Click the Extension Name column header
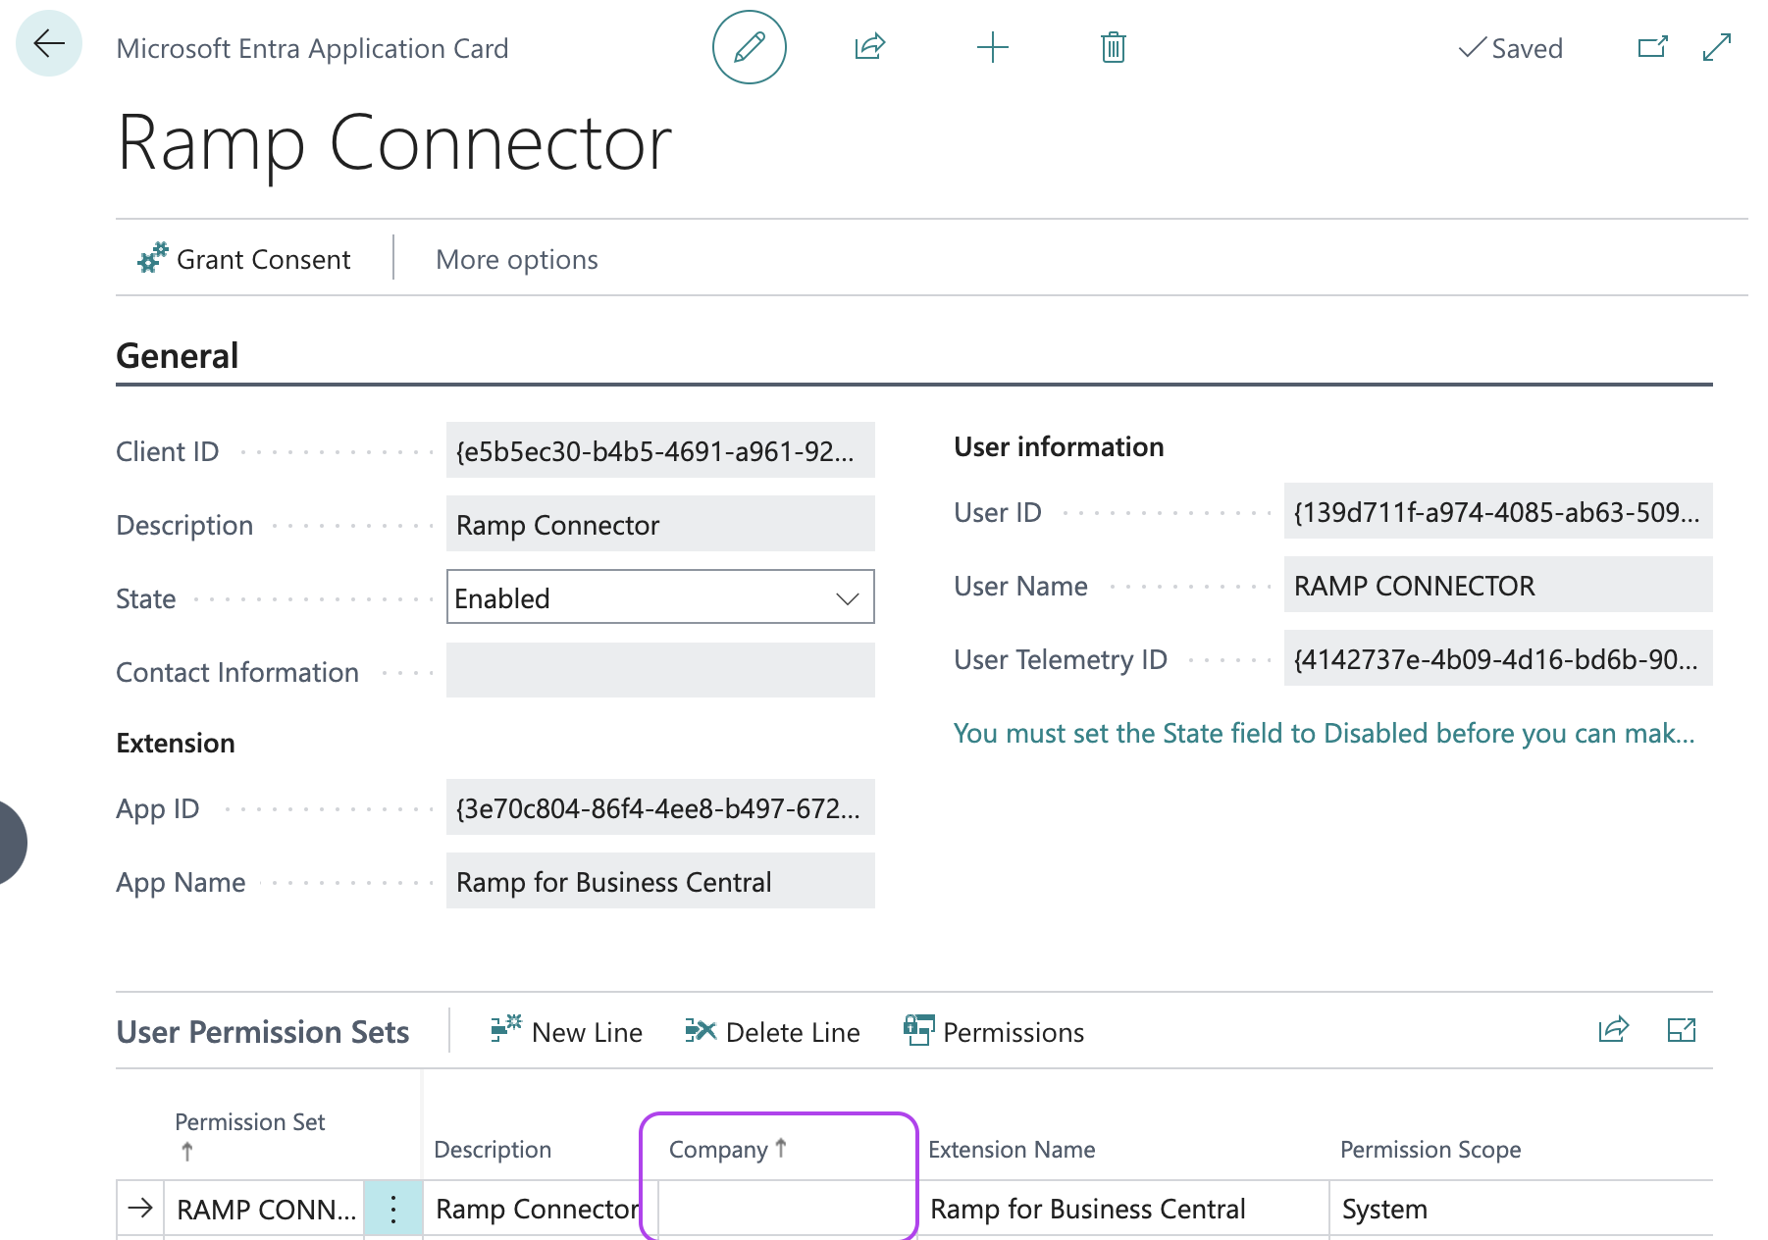Image resolution: width=1768 pixels, height=1240 pixels. [x=1012, y=1149]
